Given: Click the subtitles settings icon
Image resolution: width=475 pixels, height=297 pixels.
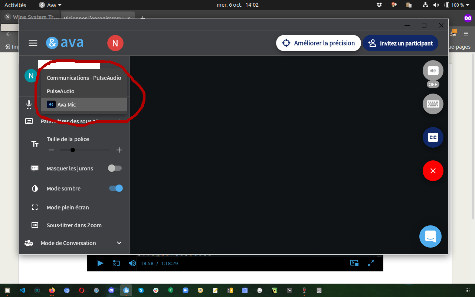Looking at the screenshot, I should coord(29,121).
